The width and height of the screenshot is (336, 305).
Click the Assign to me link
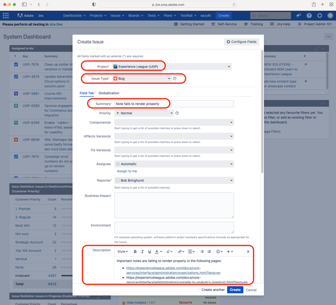point(127,171)
